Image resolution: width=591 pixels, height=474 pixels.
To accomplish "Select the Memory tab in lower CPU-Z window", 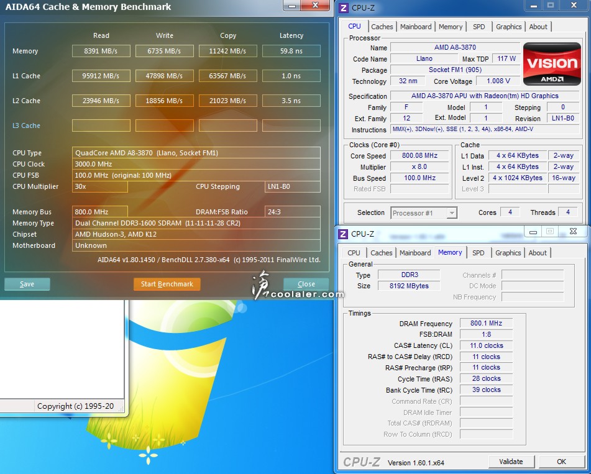I will click(450, 252).
